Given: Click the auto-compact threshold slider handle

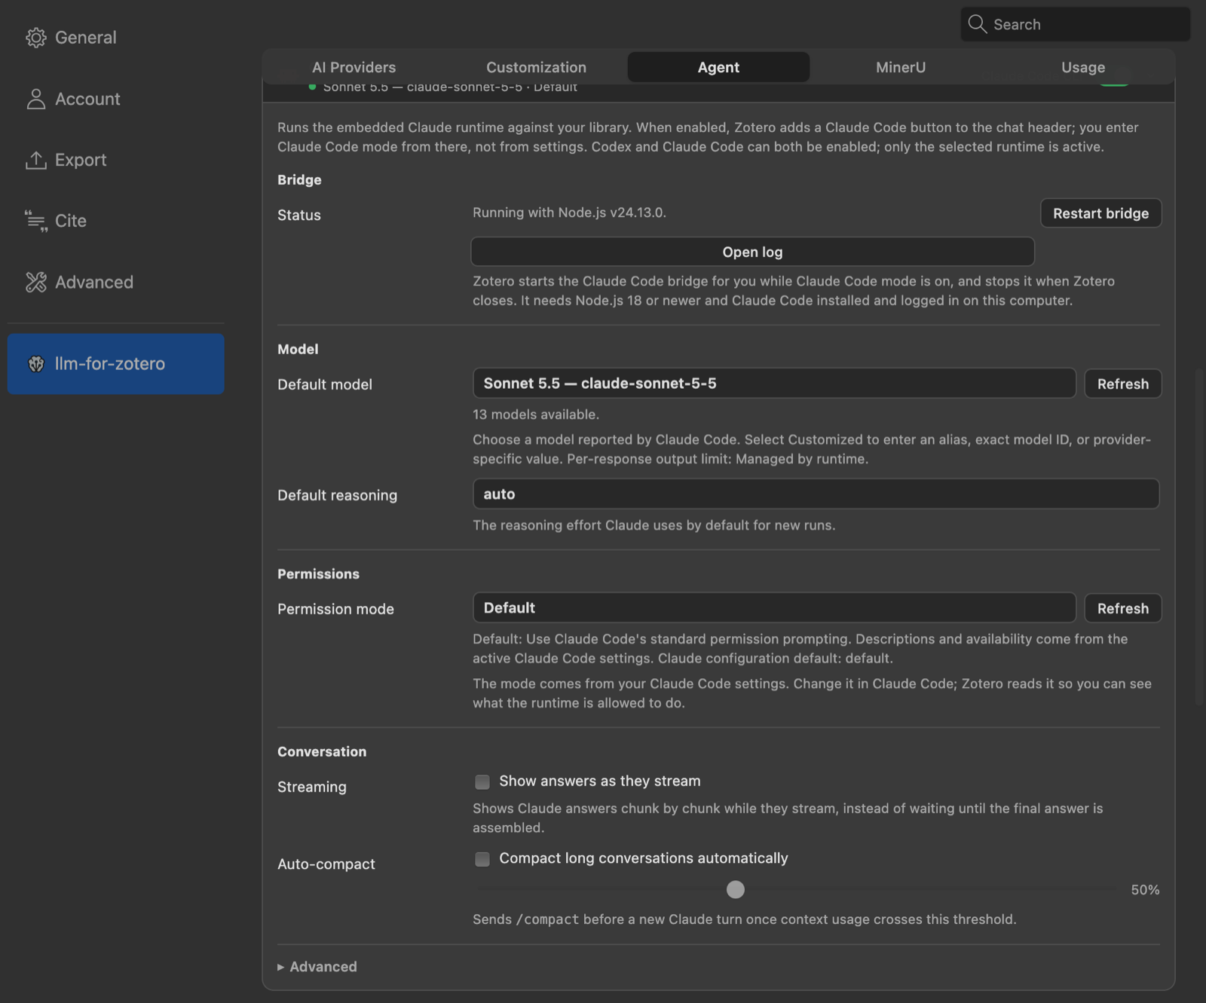Looking at the screenshot, I should coord(736,890).
